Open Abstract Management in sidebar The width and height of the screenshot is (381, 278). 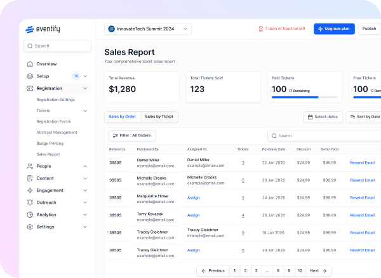point(57,132)
